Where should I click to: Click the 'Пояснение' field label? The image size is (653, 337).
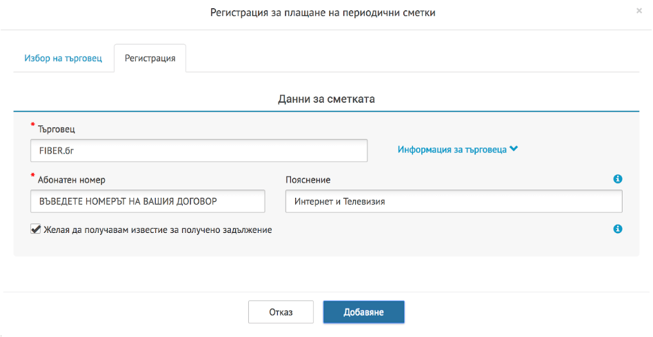point(308,180)
